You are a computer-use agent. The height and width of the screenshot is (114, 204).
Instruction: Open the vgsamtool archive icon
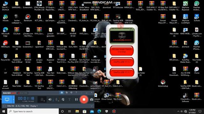(39, 44)
